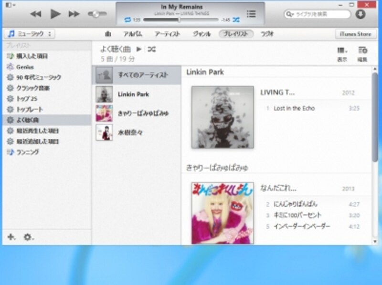Select the プレイリスト tab
The image size is (382, 285).
click(236, 34)
